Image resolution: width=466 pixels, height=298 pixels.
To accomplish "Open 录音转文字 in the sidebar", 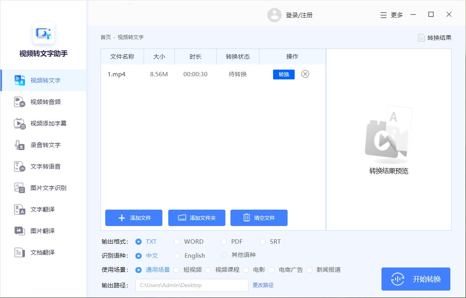I will [x=43, y=145].
